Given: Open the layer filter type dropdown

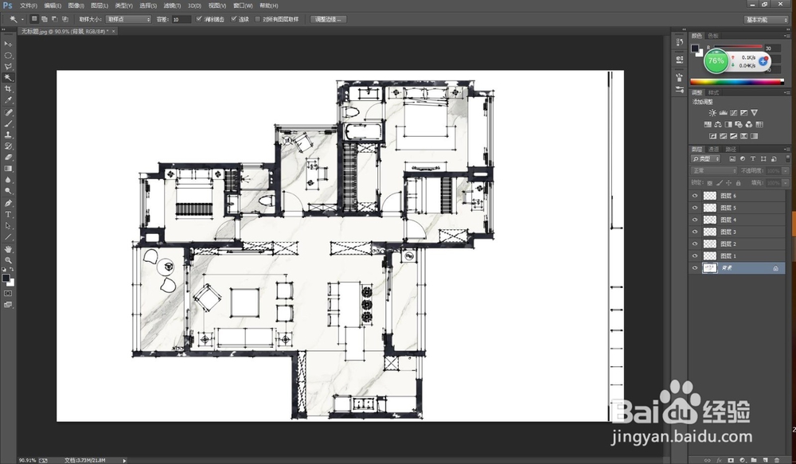Looking at the screenshot, I should (x=705, y=159).
